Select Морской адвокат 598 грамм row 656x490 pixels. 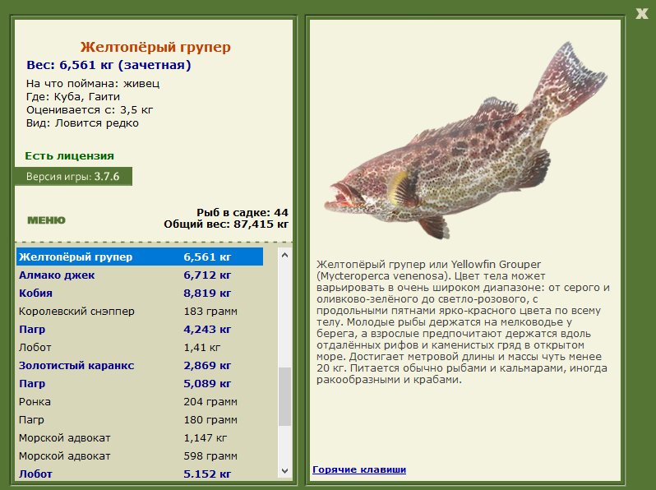tap(140, 455)
